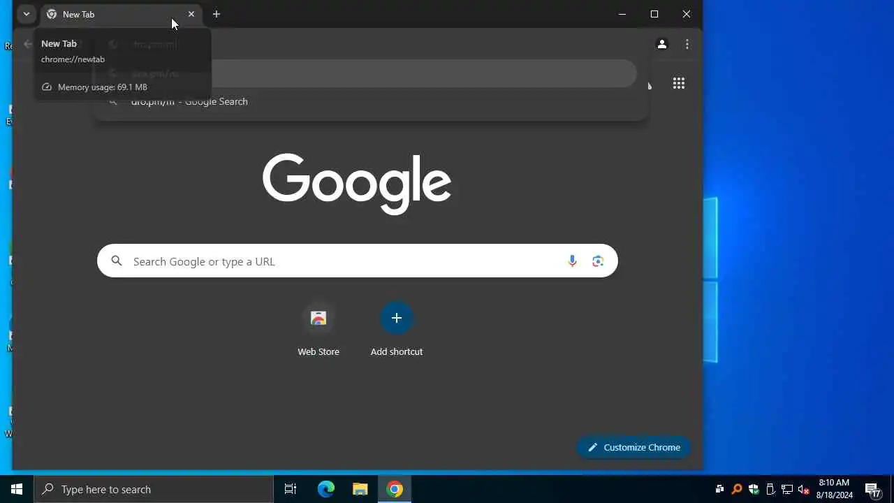Open the Google apps grid
This screenshot has height=503, width=894.
[679, 84]
